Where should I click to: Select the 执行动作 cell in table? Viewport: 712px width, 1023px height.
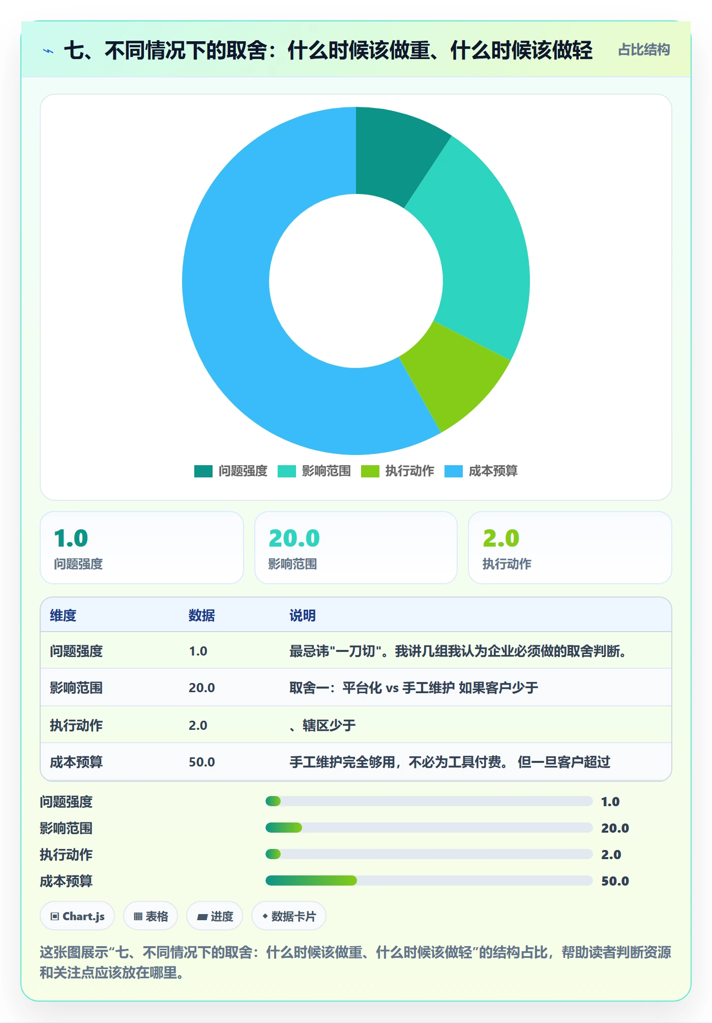(76, 725)
